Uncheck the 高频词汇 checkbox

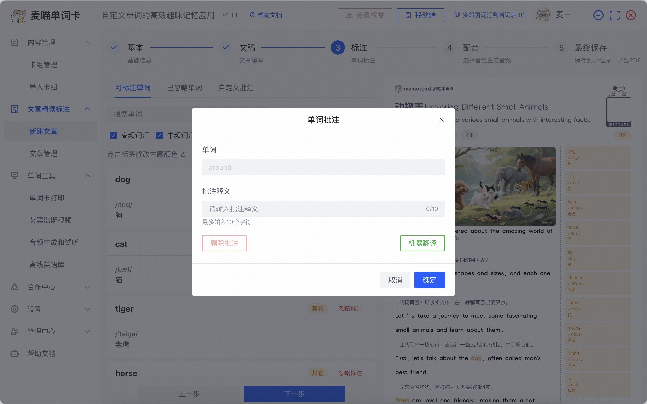click(x=113, y=136)
